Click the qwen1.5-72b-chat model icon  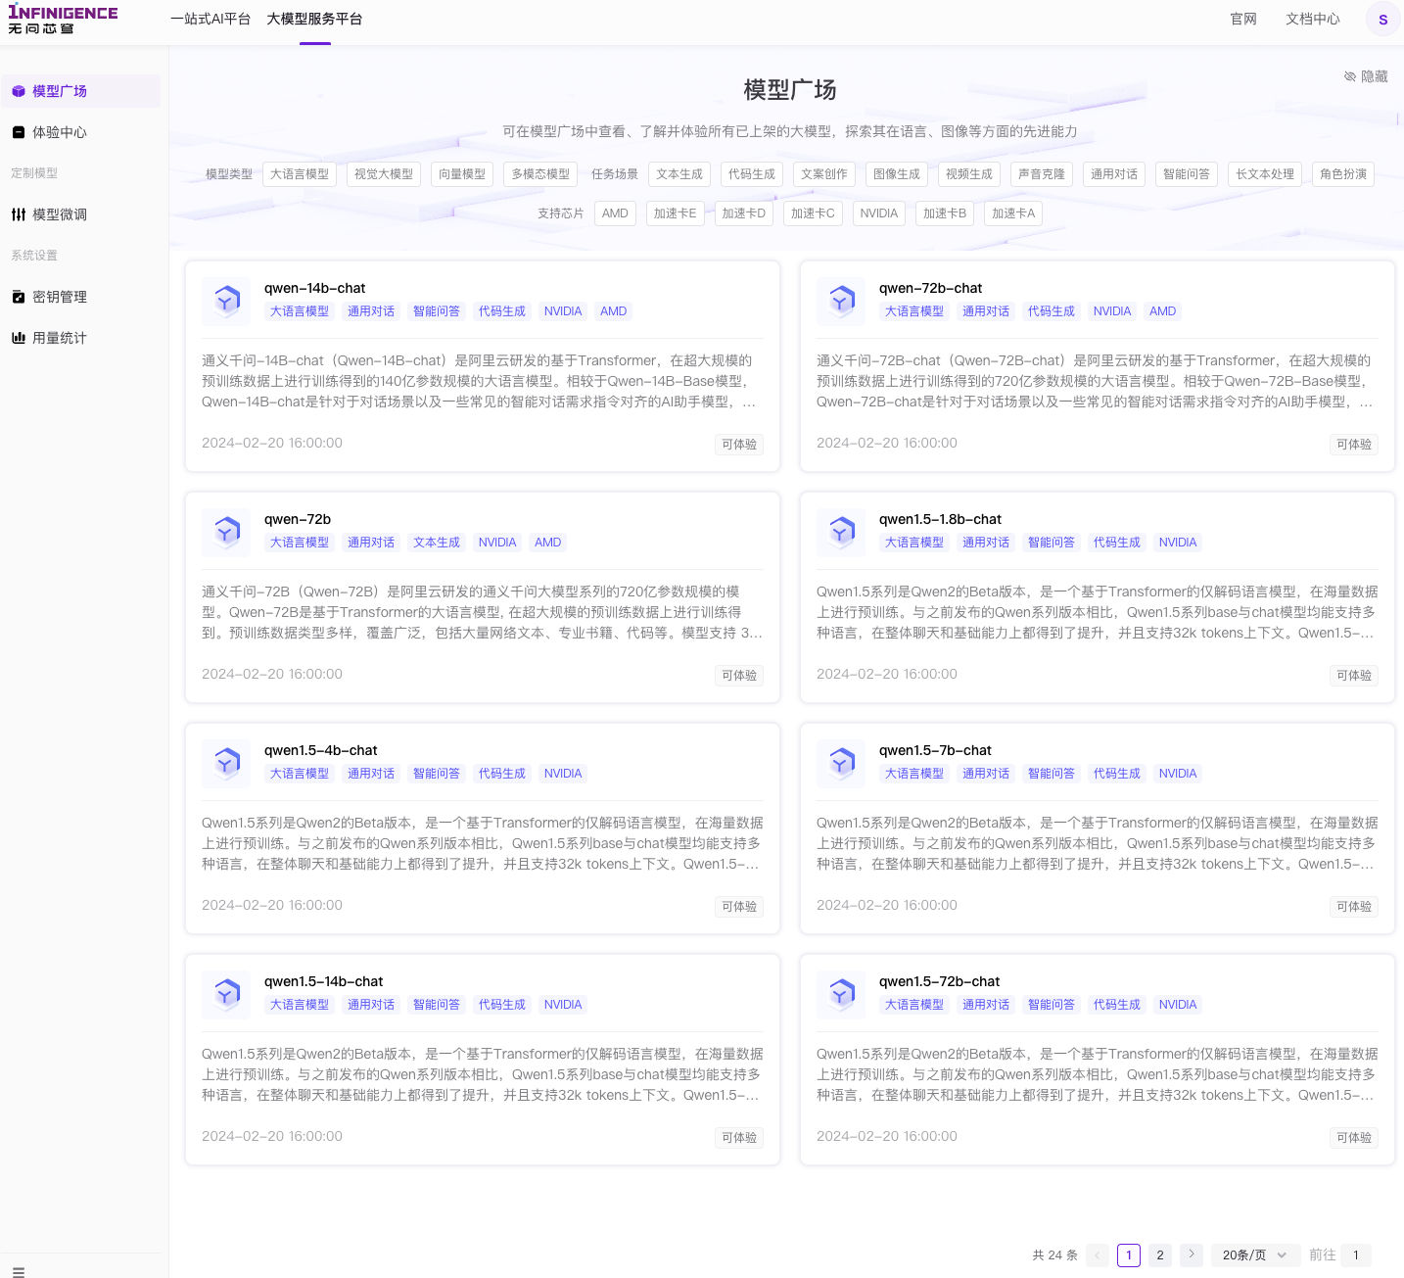click(842, 994)
